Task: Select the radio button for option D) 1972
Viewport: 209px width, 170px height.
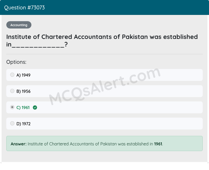Action: click(12, 123)
